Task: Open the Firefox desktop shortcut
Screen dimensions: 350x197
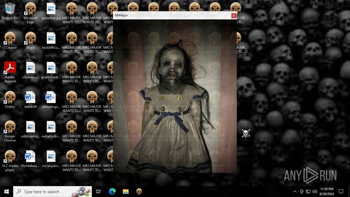Action: click(10, 100)
